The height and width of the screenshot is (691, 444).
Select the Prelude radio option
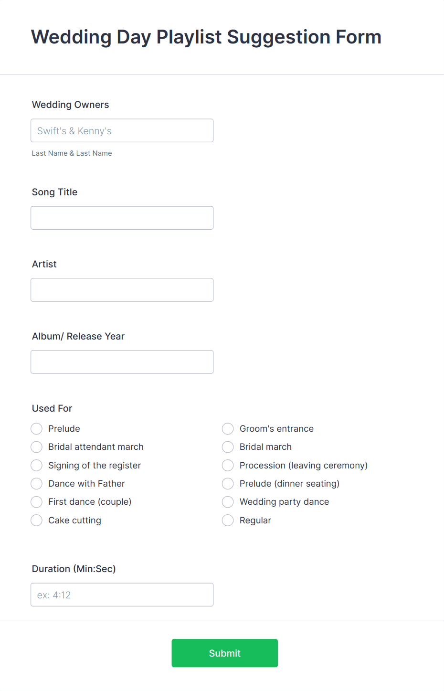pos(37,428)
